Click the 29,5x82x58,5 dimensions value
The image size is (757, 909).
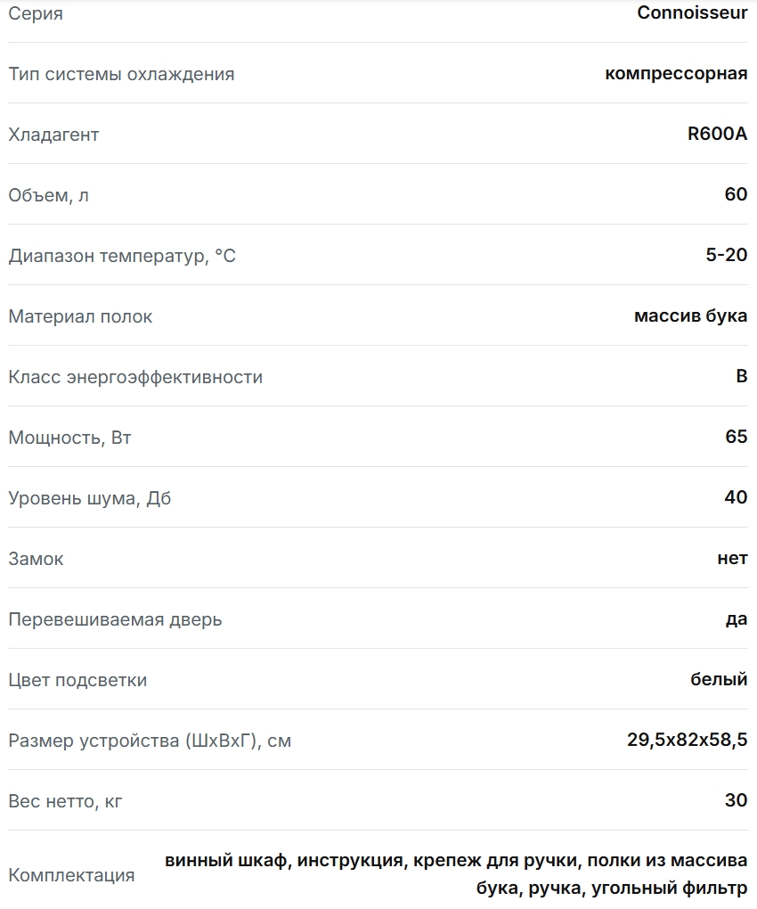[x=687, y=740]
